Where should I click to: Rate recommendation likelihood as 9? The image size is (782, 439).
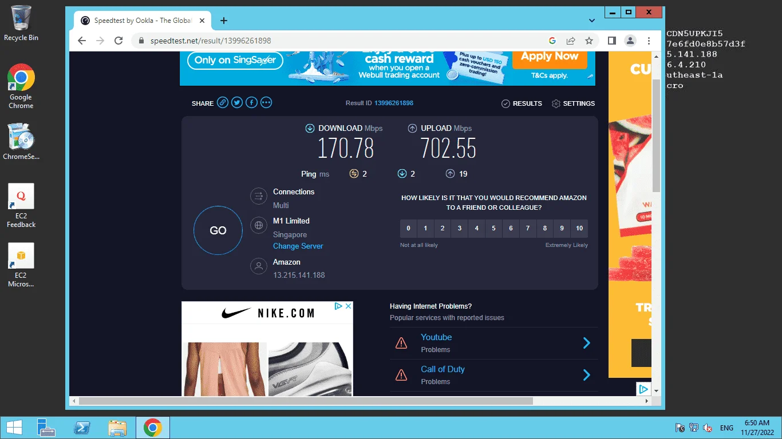pos(562,228)
